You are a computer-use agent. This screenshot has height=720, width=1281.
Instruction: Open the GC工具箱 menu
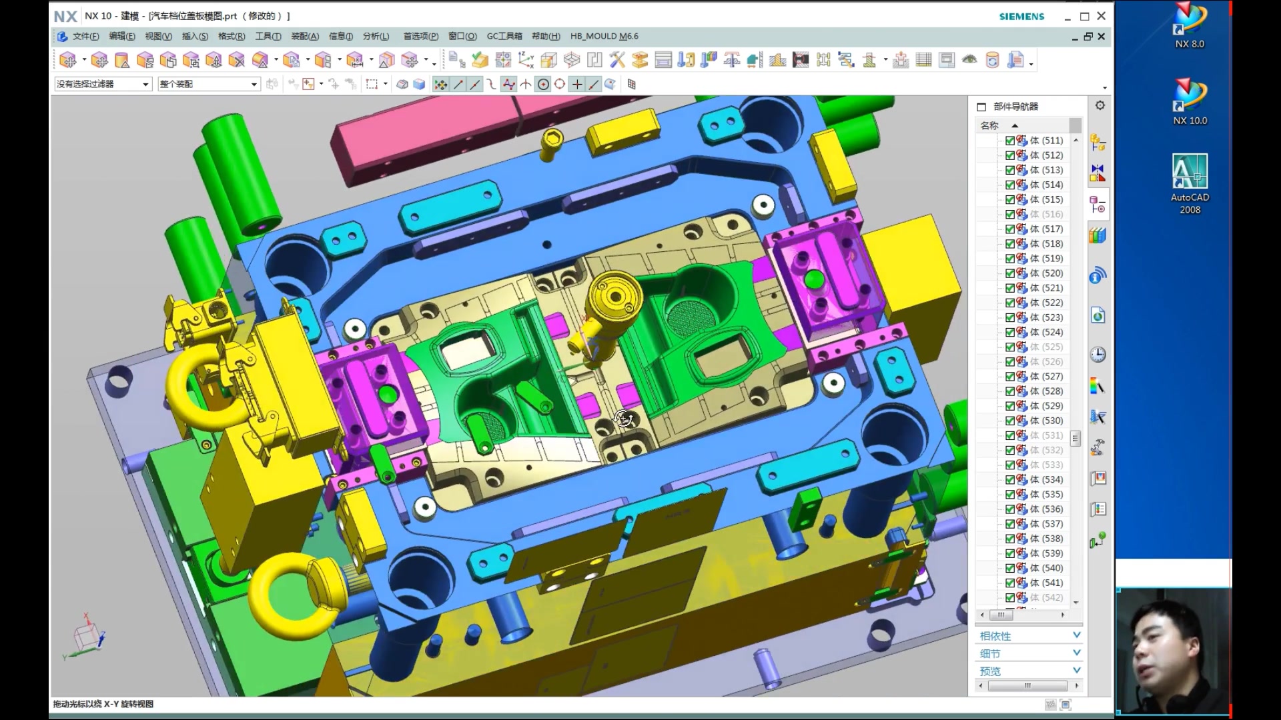(504, 36)
